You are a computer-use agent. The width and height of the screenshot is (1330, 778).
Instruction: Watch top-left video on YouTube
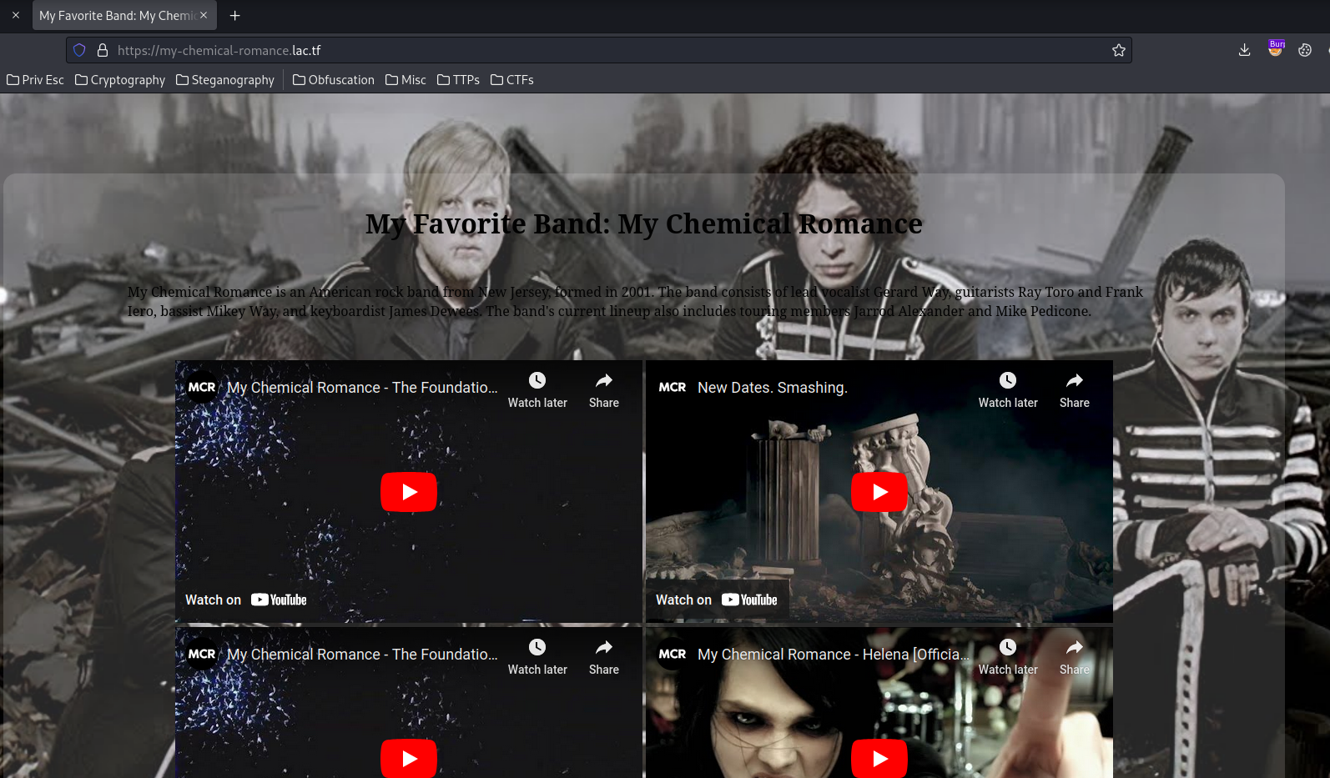[246, 600]
